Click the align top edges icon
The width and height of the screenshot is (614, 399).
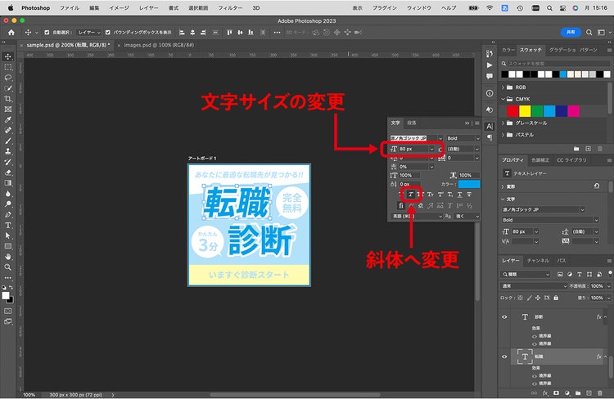tap(229, 33)
